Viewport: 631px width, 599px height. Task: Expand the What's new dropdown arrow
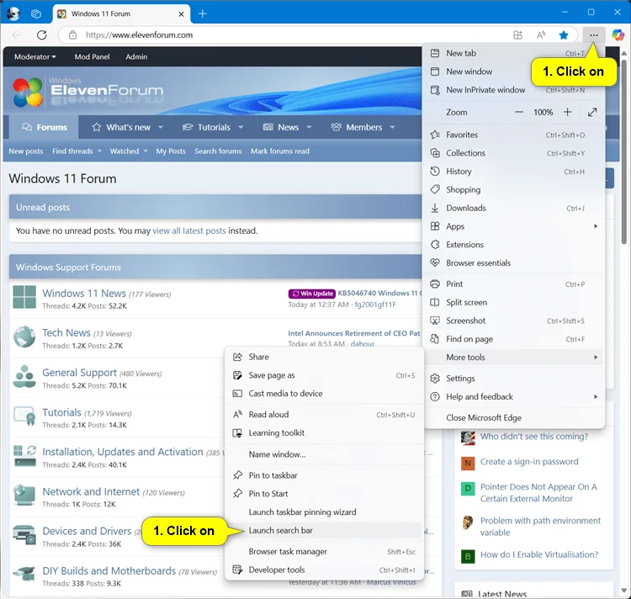160,127
